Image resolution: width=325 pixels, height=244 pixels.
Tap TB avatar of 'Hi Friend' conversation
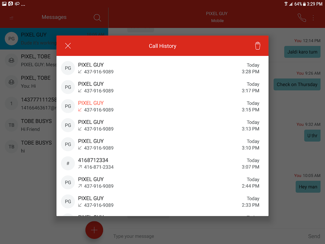tap(11, 125)
